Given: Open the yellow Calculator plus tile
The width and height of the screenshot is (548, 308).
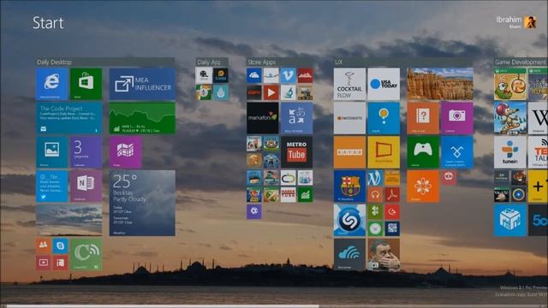Looking at the screenshot, I should pos(538,187).
